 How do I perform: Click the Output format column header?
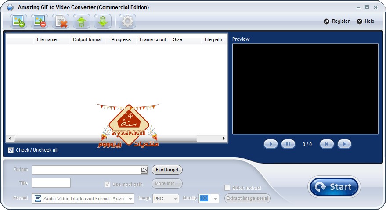tap(87, 39)
